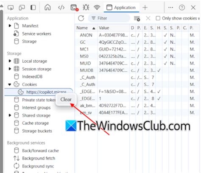Image resolution: width=201 pixels, height=173 pixels.
Task: Open the Console panel icon
Action: coord(74,8)
